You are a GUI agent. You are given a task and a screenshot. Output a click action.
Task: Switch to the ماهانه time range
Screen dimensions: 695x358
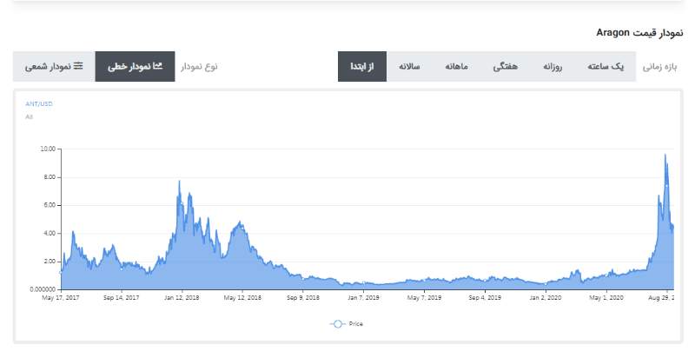point(458,67)
